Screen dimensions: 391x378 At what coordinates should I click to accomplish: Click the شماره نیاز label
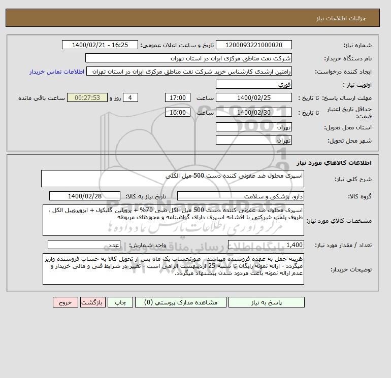(357, 45)
